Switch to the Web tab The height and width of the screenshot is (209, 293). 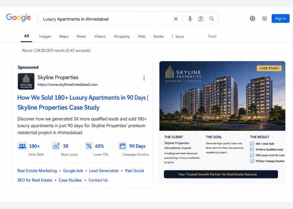141,36
